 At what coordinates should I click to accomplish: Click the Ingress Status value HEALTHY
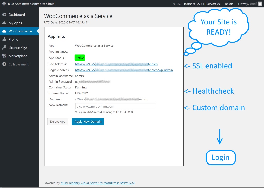pyautogui.click(x=81, y=93)
